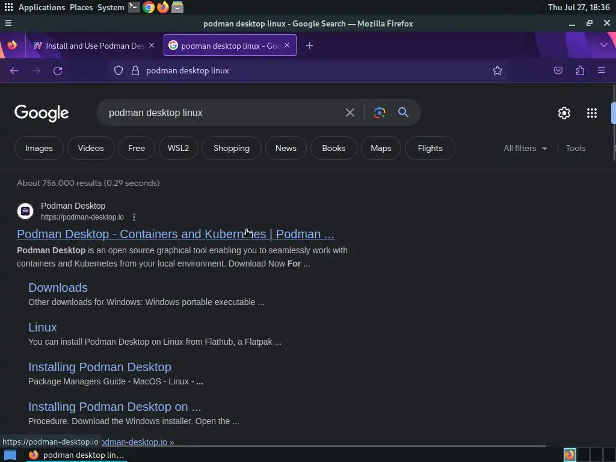
Task: Filter results by Images
Action: point(39,148)
